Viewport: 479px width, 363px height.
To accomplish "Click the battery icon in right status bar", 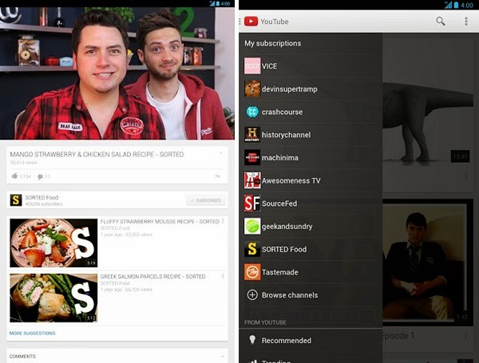I will (x=456, y=5).
